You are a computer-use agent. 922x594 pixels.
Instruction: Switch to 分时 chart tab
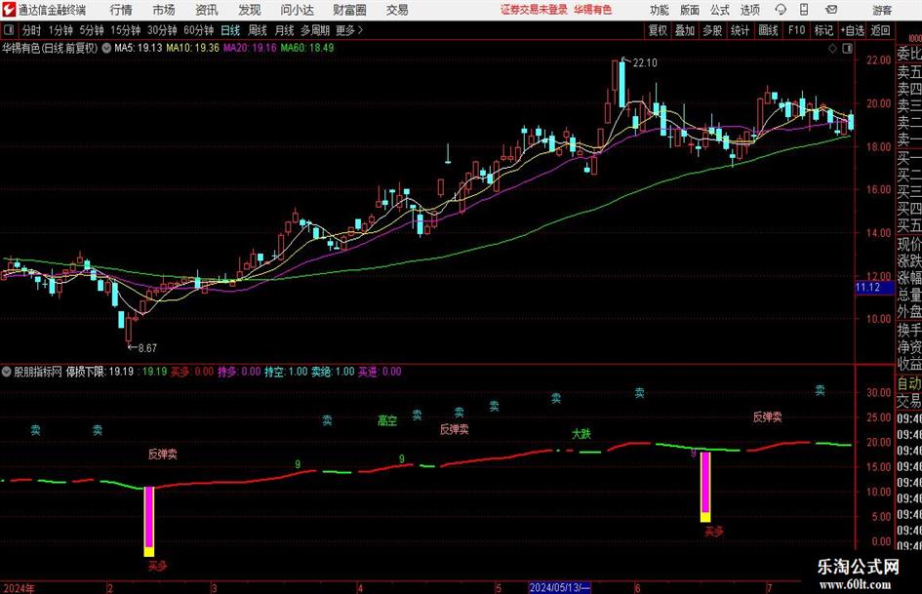31,30
